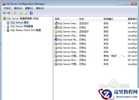Click the icon of the stopped SQL Server Ana... service

[x=56, y=48]
